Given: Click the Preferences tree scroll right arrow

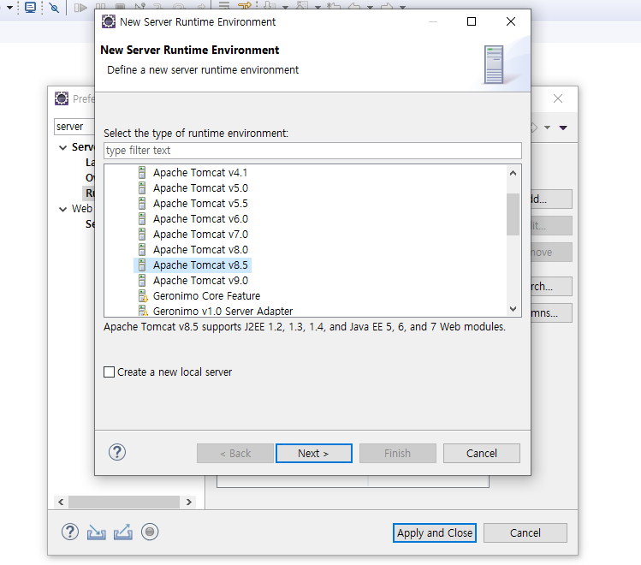Looking at the screenshot, I should [189, 502].
